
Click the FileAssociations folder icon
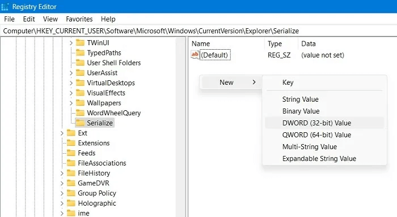[x=71, y=163]
